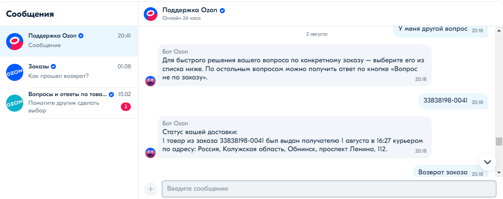Click the teal OZON questions-and-answers avatar
503x199 pixels.
[x=15, y=103]
